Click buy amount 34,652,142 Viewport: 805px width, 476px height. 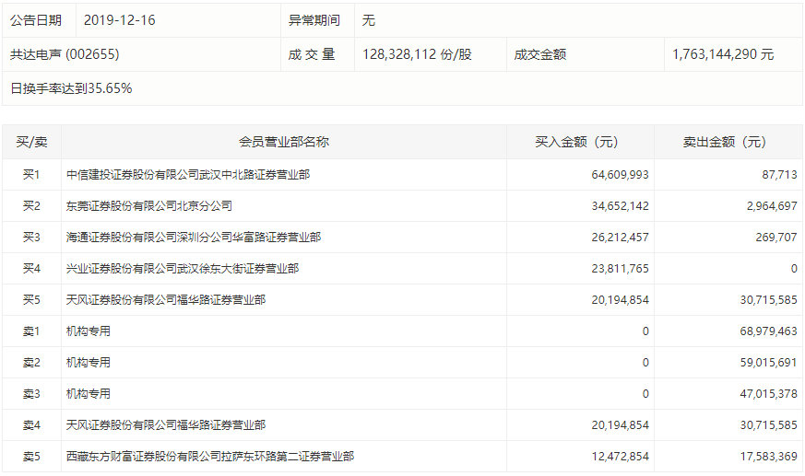(x=621, y=206)
